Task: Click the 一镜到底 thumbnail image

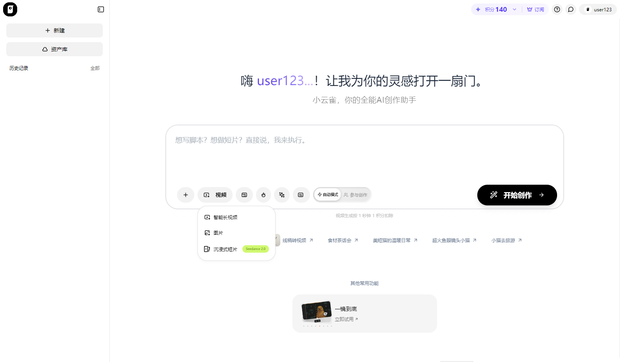Action: coord(317,312)
